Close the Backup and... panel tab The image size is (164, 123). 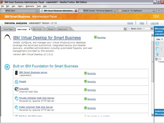[70, 29]
